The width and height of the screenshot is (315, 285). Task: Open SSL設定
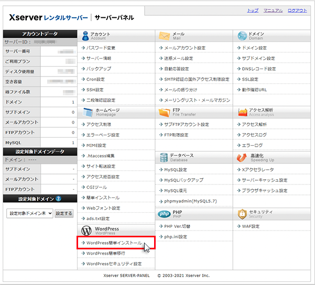coord(250,79)
